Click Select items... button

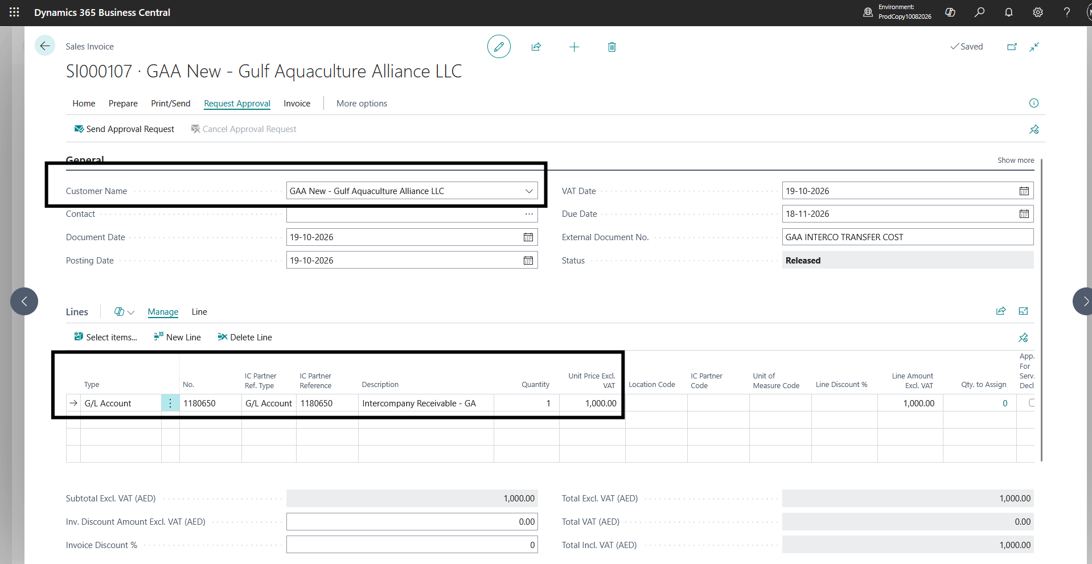(105, 337)
